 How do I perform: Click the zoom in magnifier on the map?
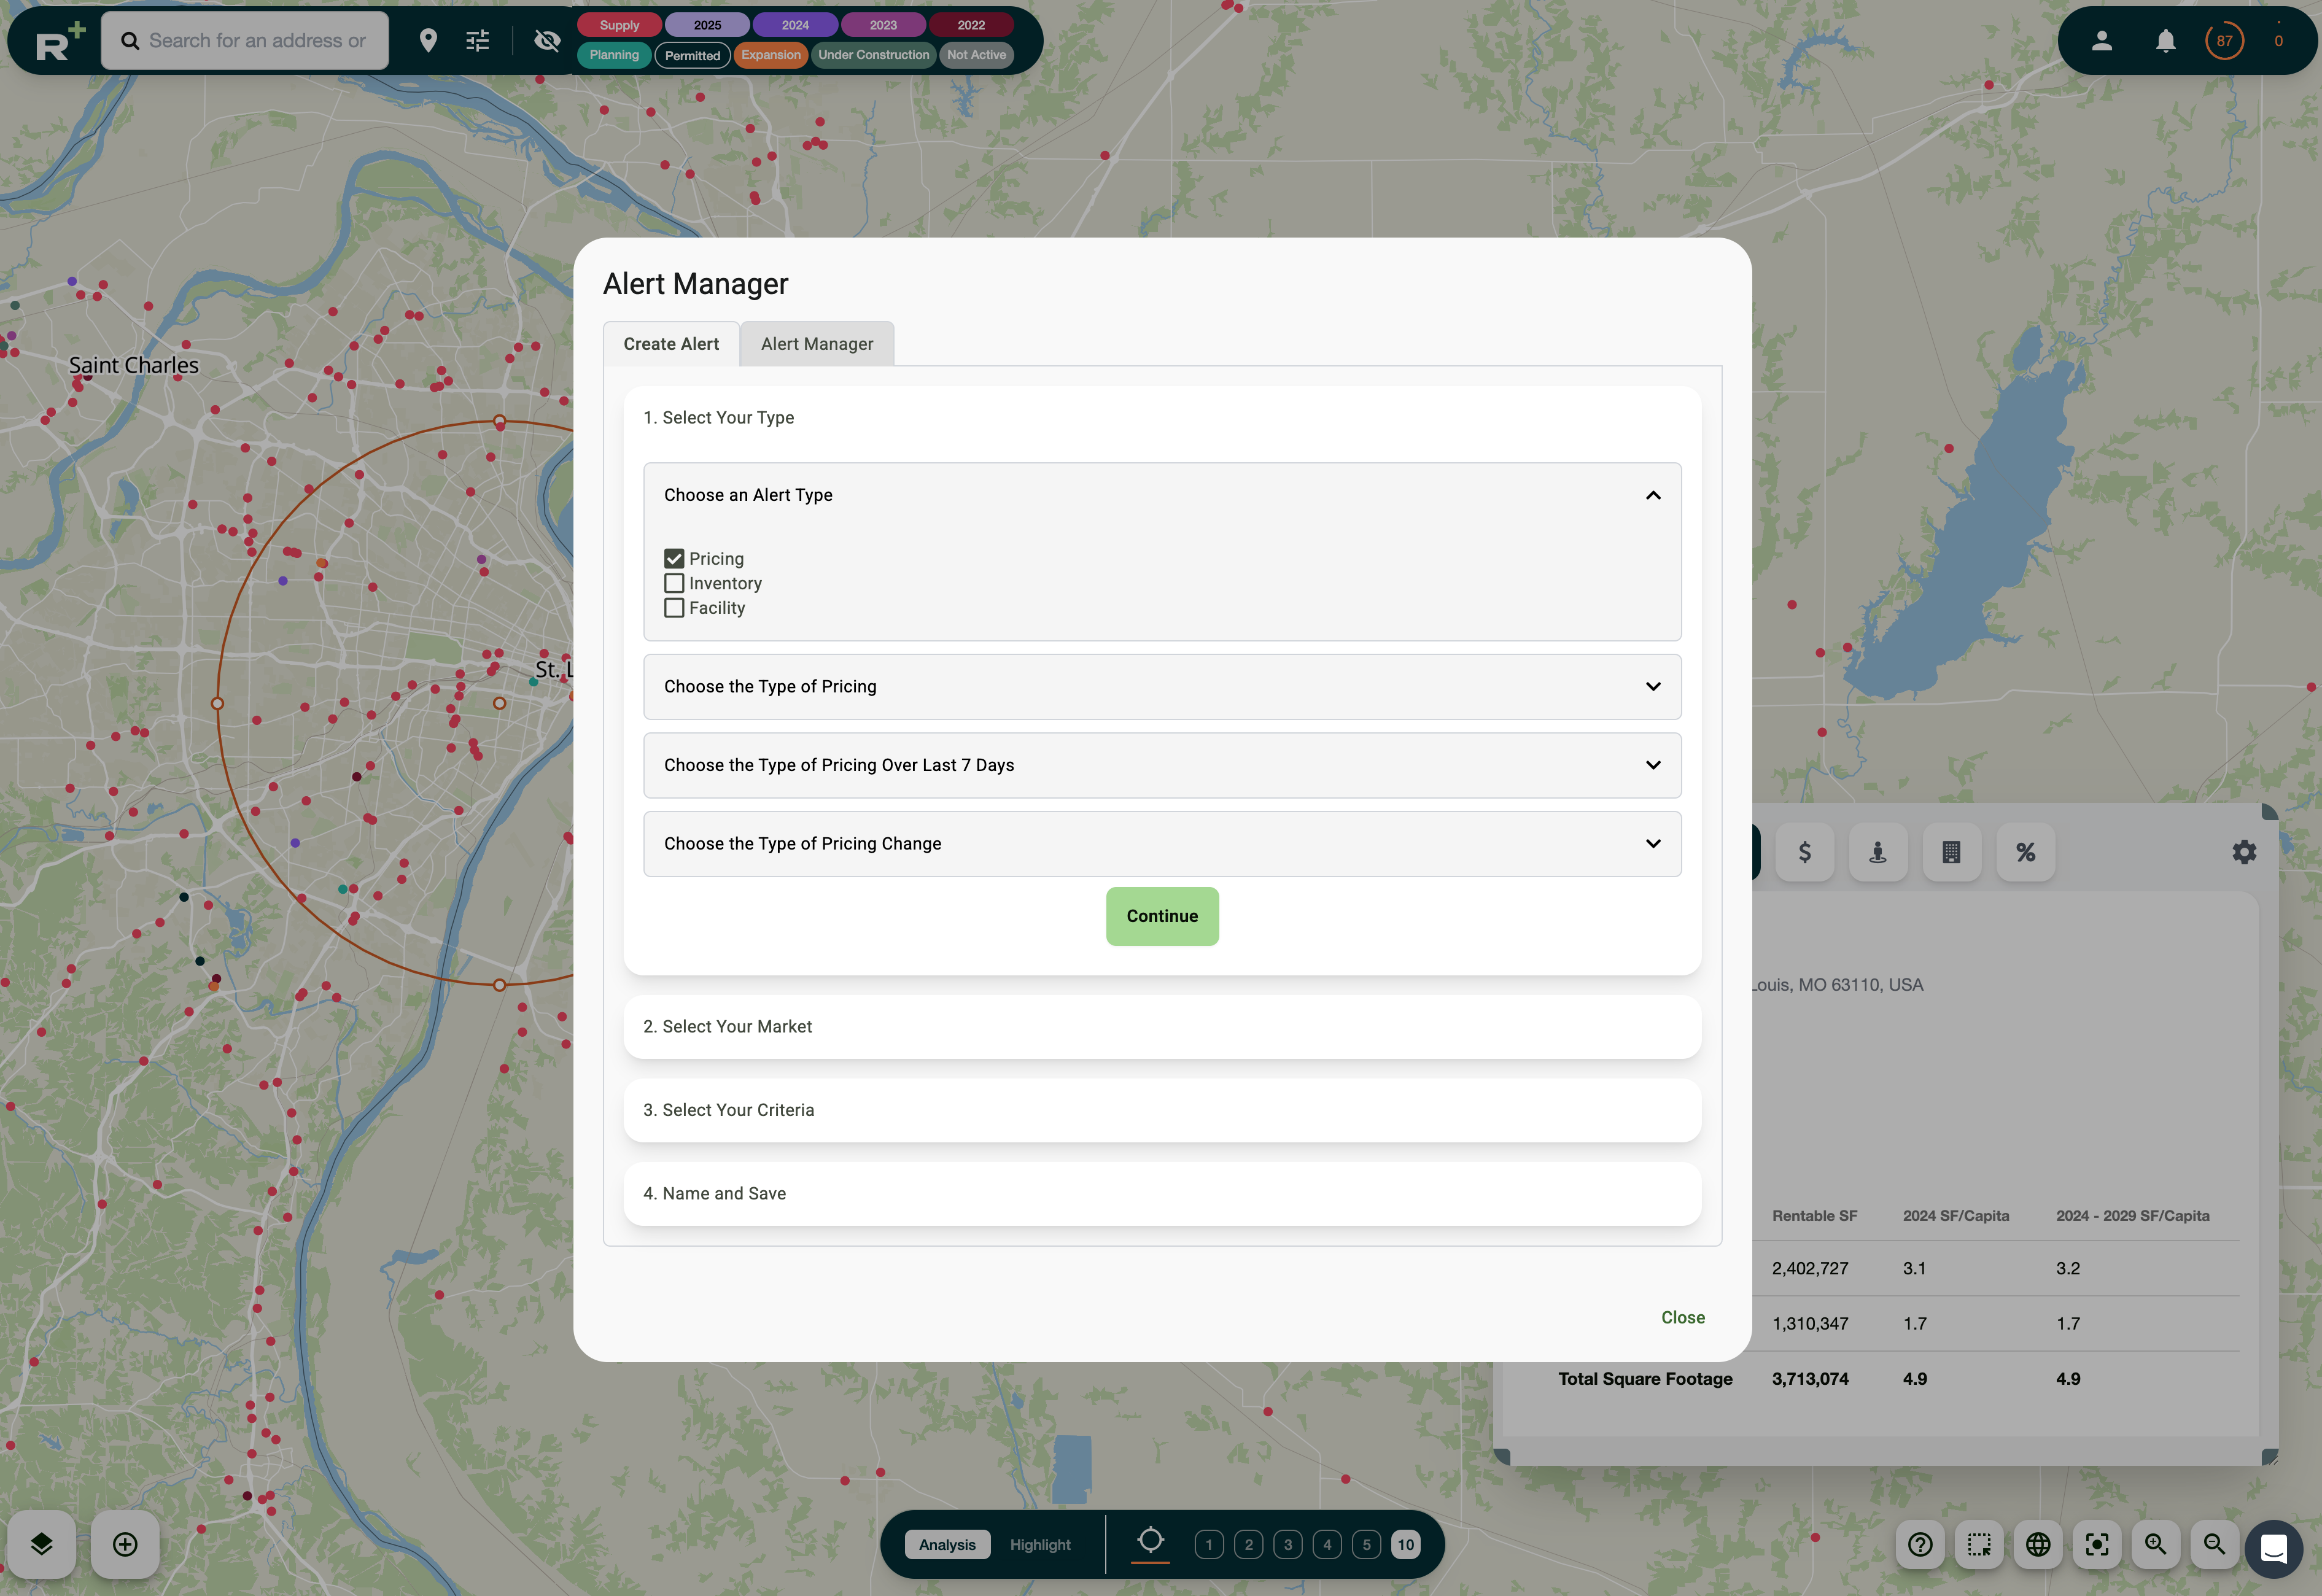pos(2156,1545)
